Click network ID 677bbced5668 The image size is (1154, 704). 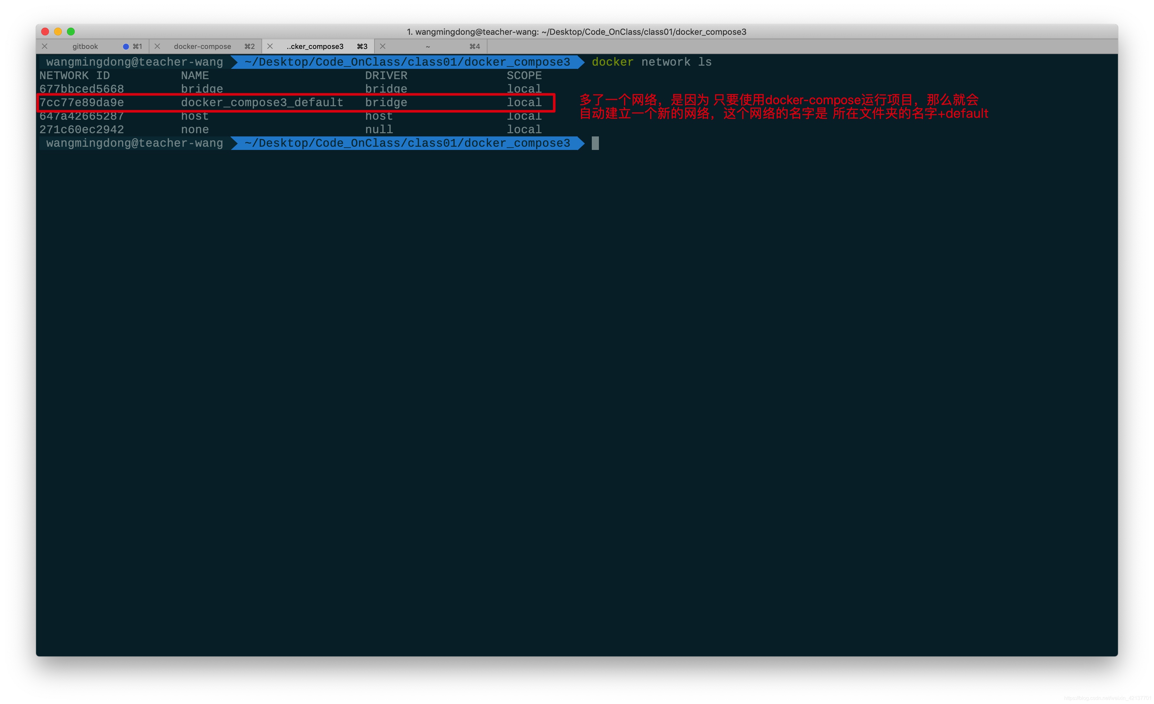(x=81, y=89)
